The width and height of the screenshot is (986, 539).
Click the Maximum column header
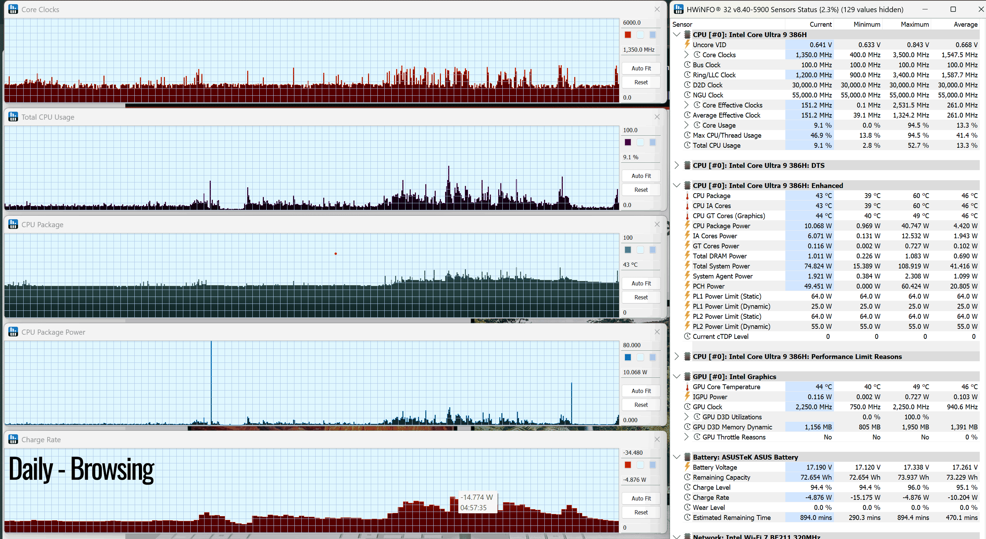(x=914, y=25)
